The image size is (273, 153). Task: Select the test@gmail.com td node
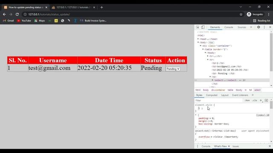(227, 66)
